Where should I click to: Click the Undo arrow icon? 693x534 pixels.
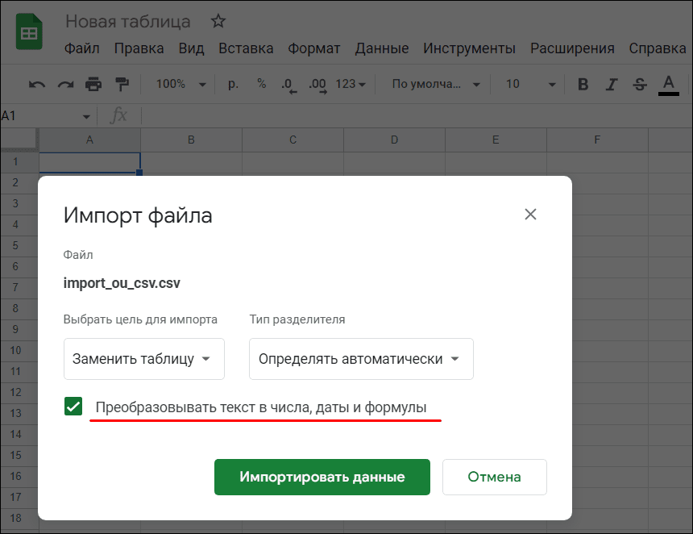(x=37, y=84)
